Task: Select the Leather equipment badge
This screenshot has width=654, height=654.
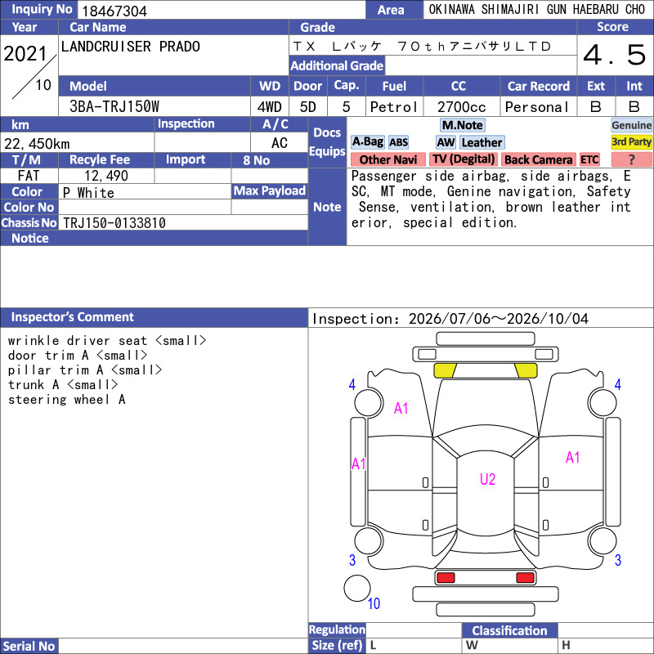Action: (x=482, y=142)
